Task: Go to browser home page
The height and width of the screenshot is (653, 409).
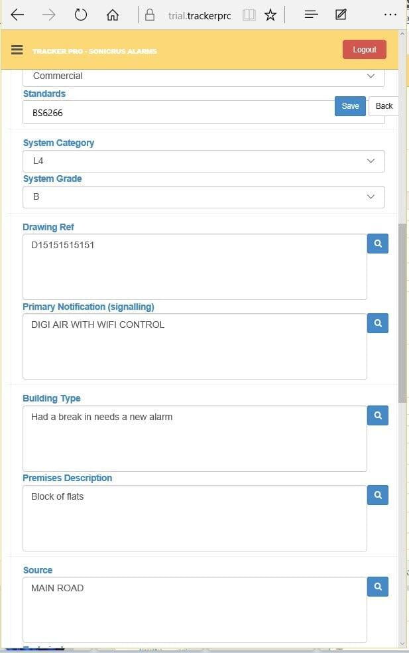Action: point(113,15)
